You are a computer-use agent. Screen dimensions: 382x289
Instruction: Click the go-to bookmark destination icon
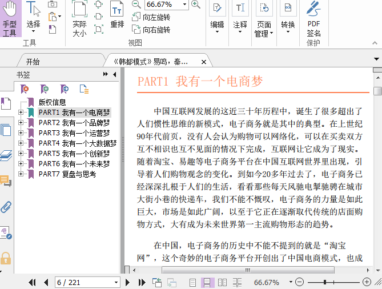pos(65,89)
